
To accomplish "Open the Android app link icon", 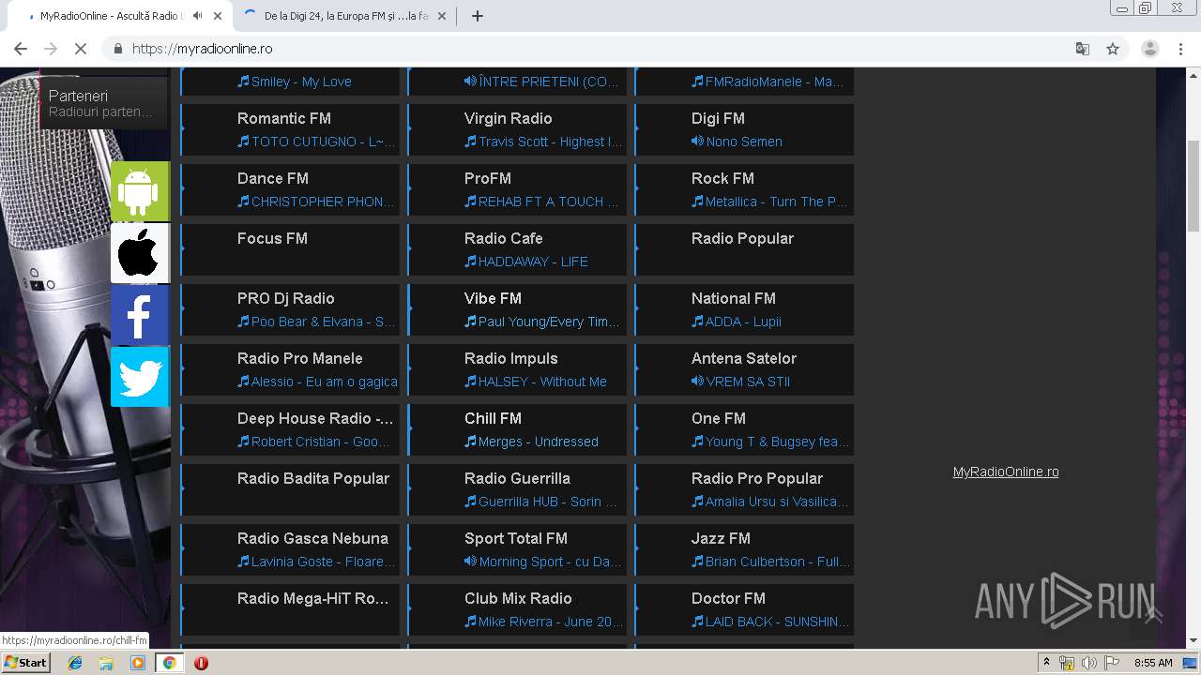I will tap(140, 191).
